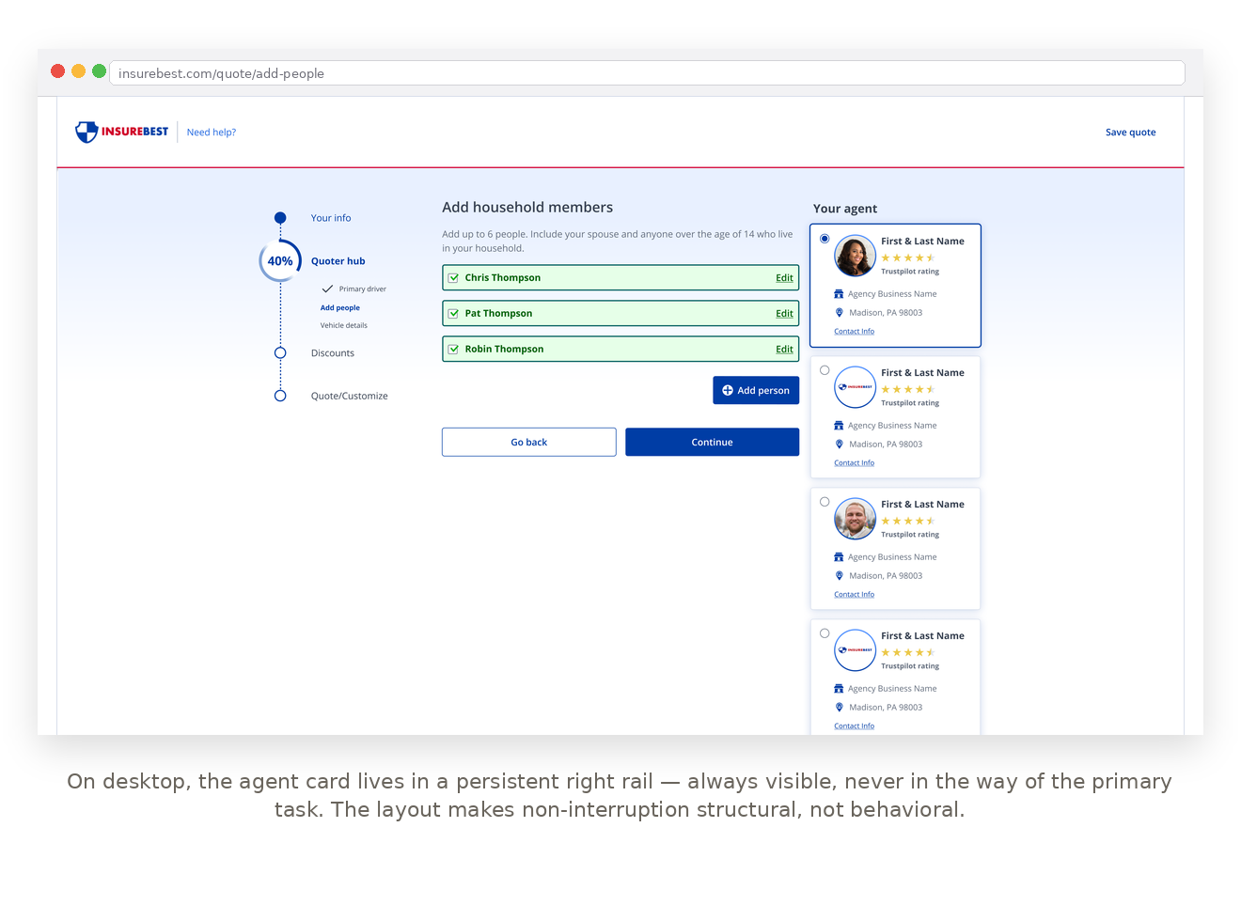Toggle the Chris Thompson checkbox
The image size is (1241, 921).
pos(453,278)
